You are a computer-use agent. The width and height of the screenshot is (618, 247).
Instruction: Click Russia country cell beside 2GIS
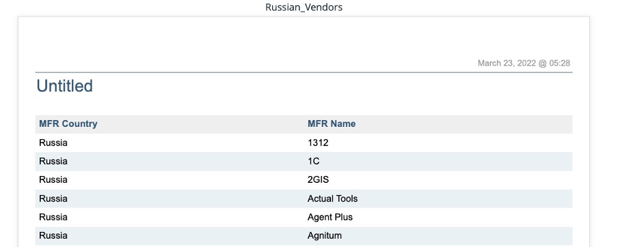(53, 179)
